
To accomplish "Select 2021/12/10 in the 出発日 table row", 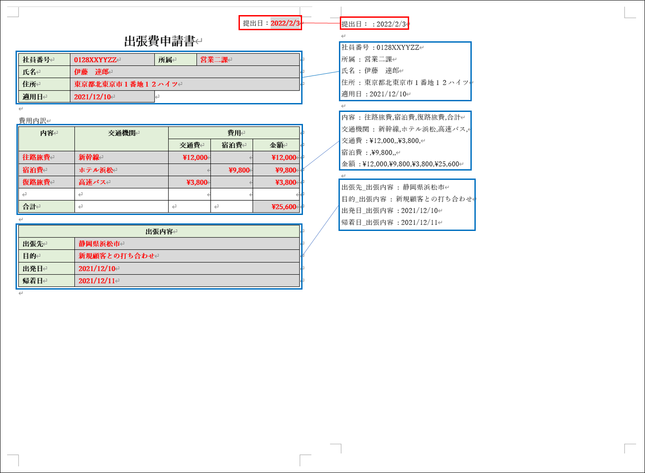I will click(187, 268).
